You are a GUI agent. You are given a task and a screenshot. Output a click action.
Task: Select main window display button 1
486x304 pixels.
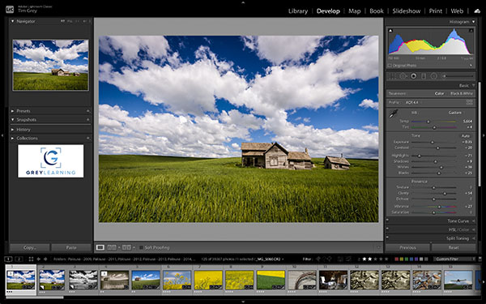(x=8, y=259)
